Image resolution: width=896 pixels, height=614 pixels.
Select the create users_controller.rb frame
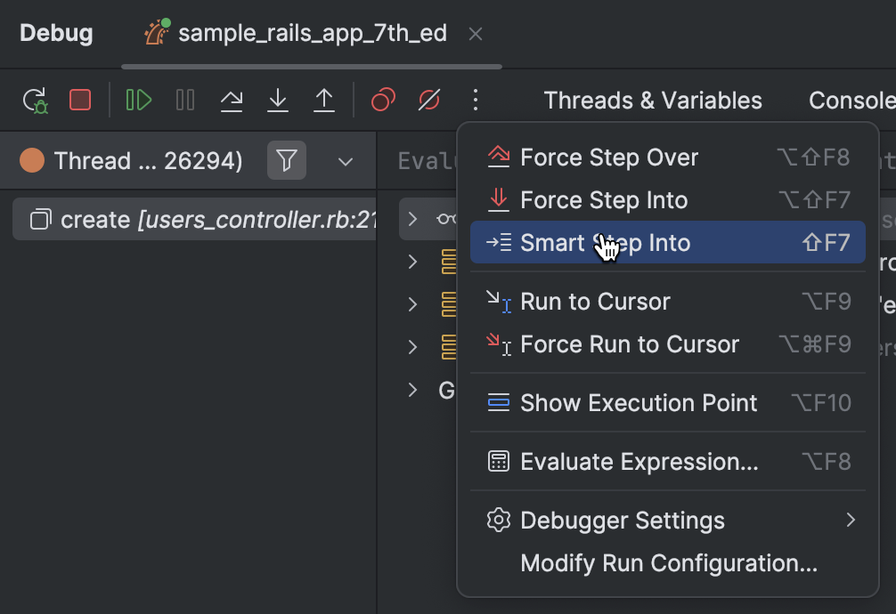[194, 219]
